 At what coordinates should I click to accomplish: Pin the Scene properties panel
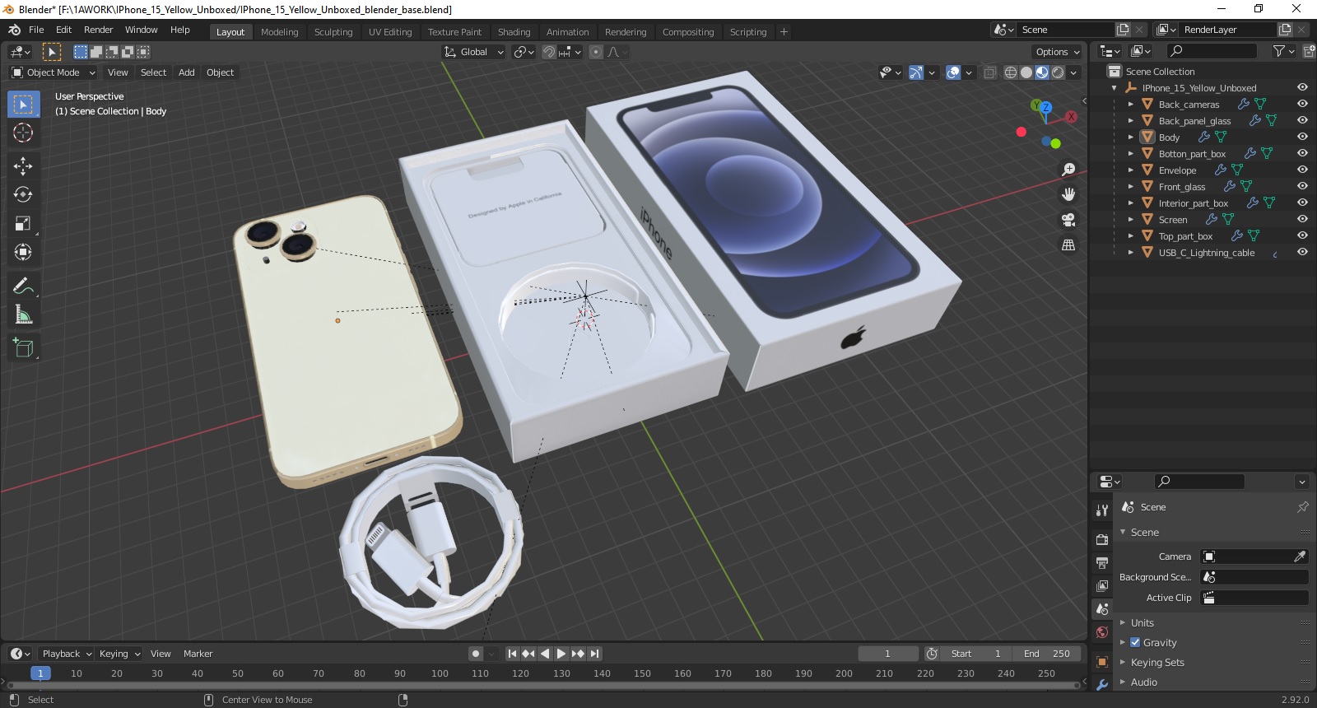[1302, 507]
